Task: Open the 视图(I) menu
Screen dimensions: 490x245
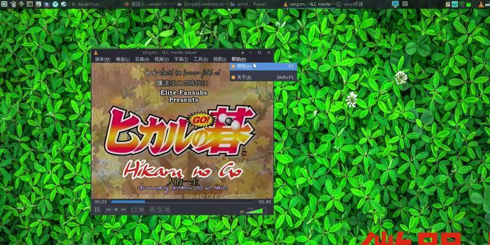Action: (220, 59)
